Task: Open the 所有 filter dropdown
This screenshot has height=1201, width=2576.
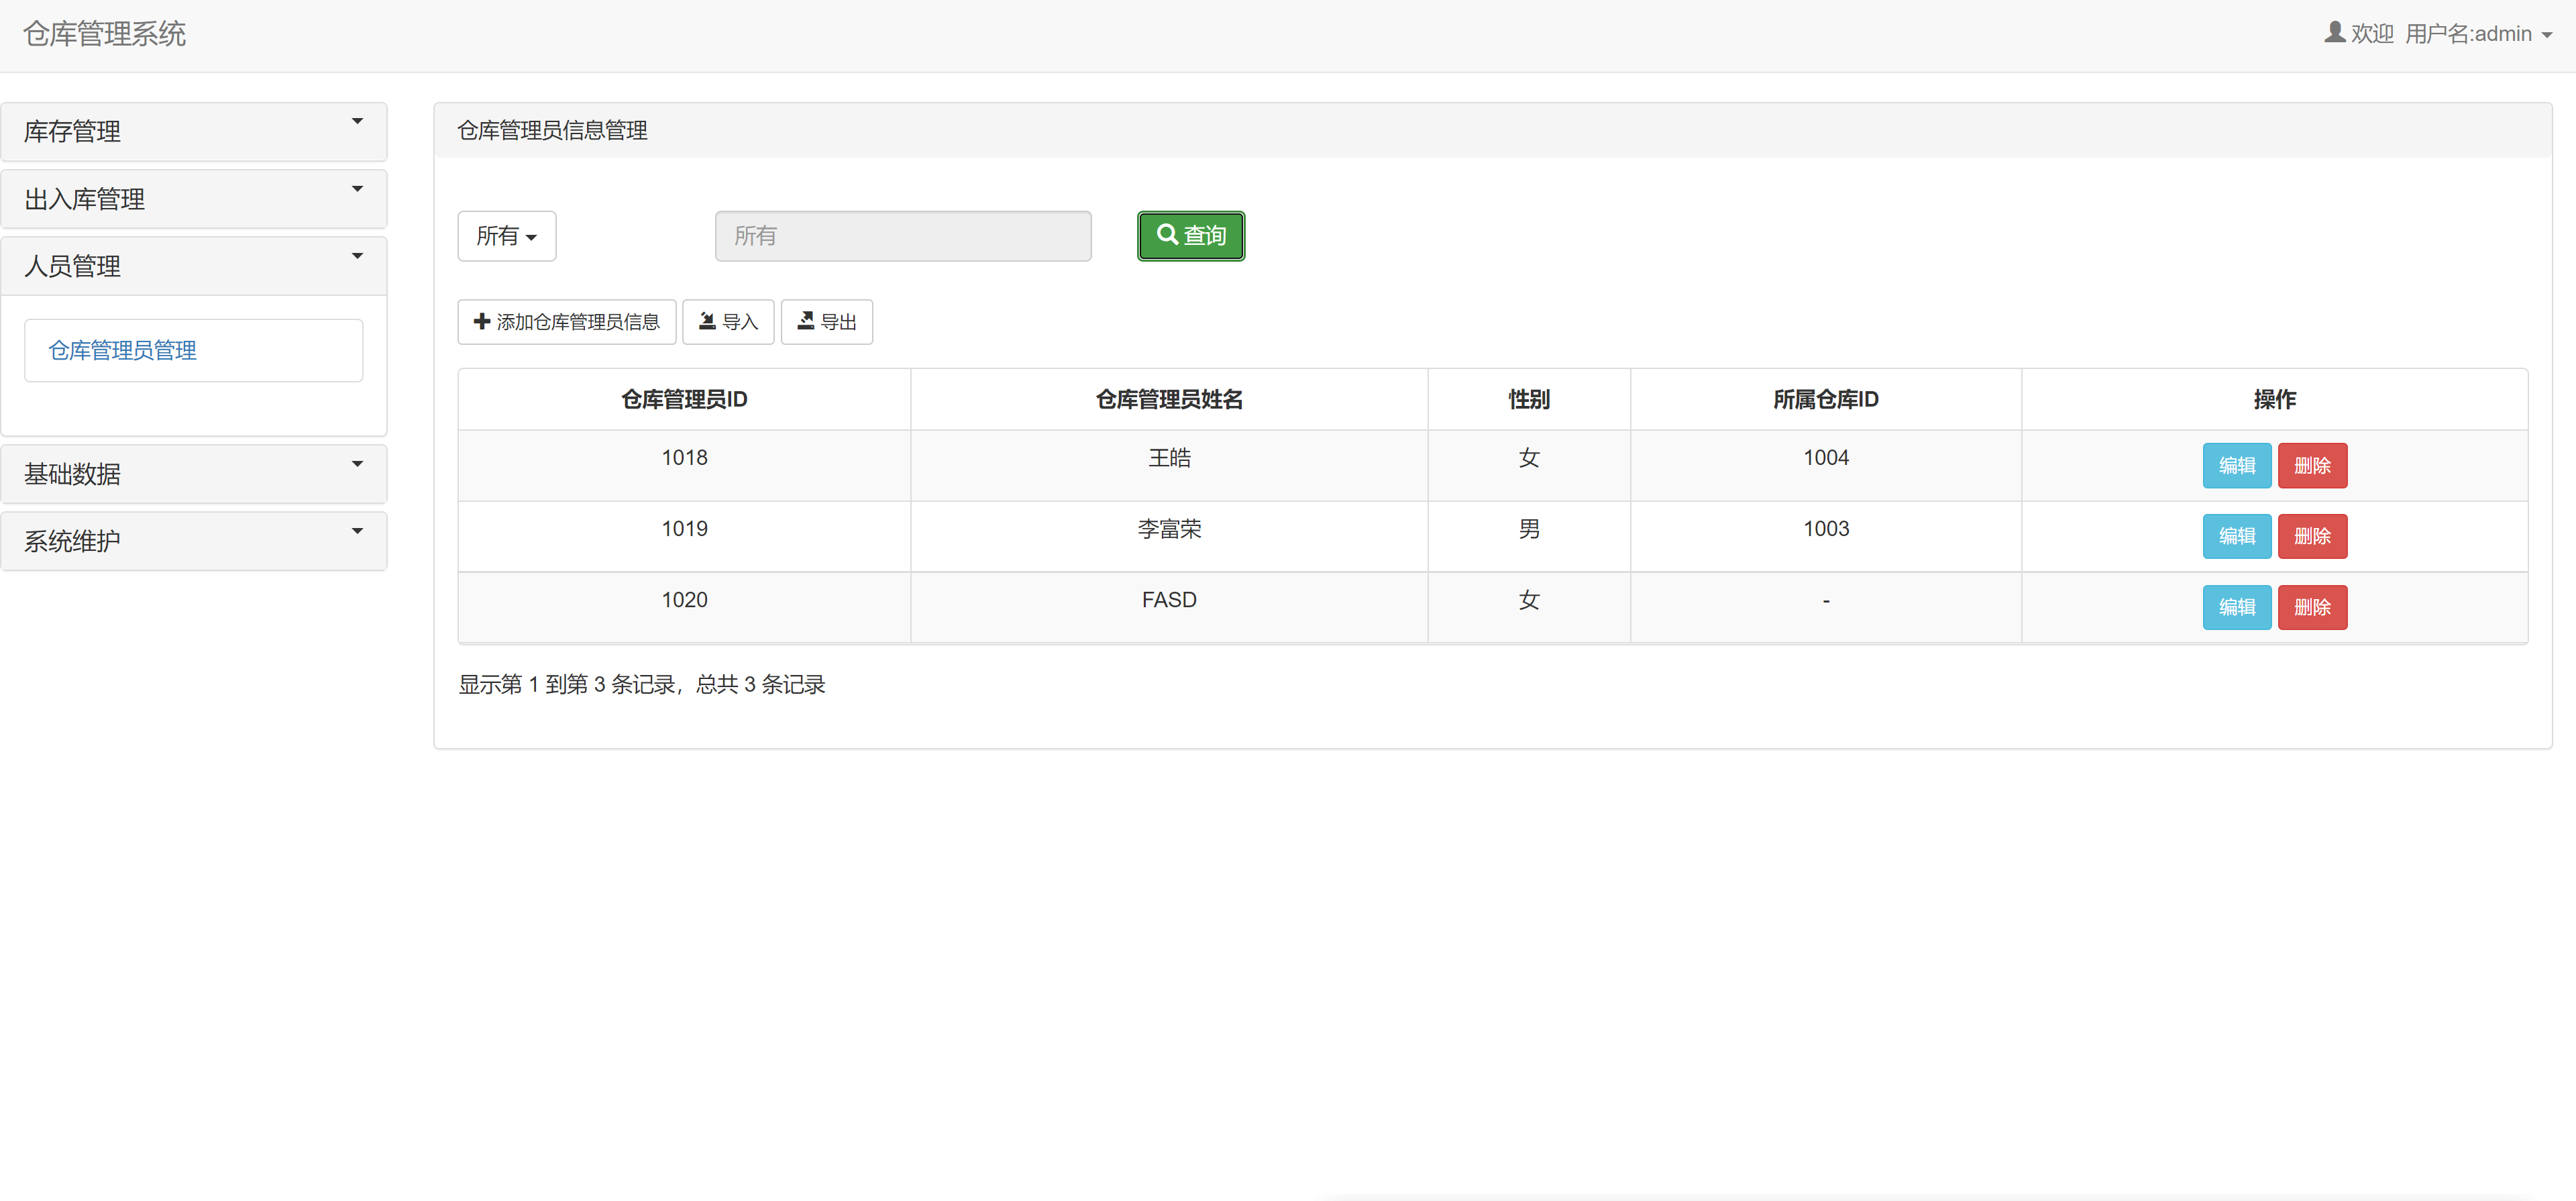Action: point(506,235)
